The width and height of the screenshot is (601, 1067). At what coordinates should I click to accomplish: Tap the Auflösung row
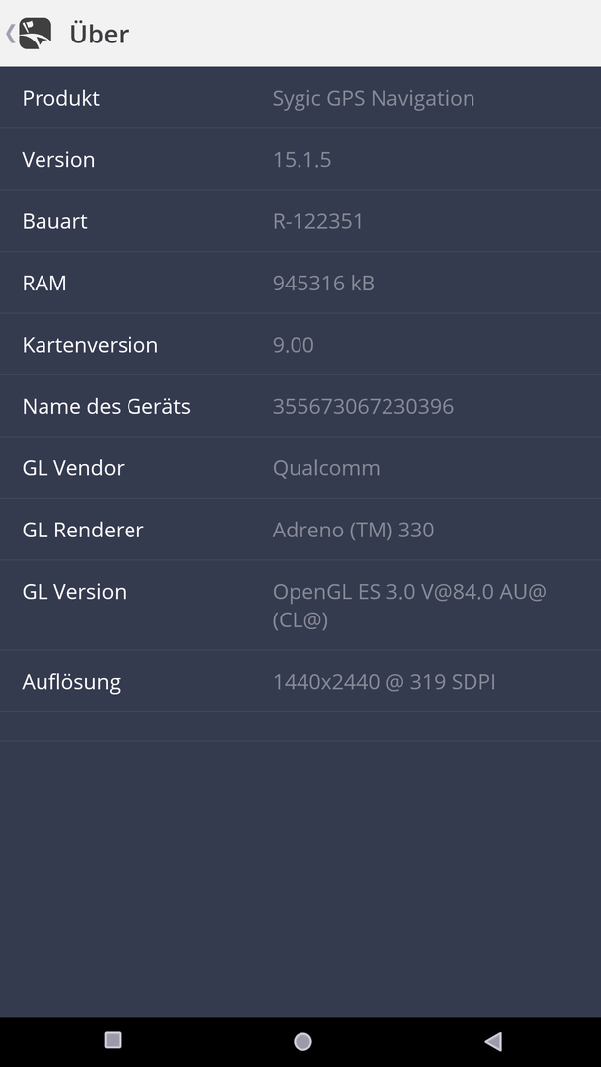pyautogui.click(x=300, y=681)
